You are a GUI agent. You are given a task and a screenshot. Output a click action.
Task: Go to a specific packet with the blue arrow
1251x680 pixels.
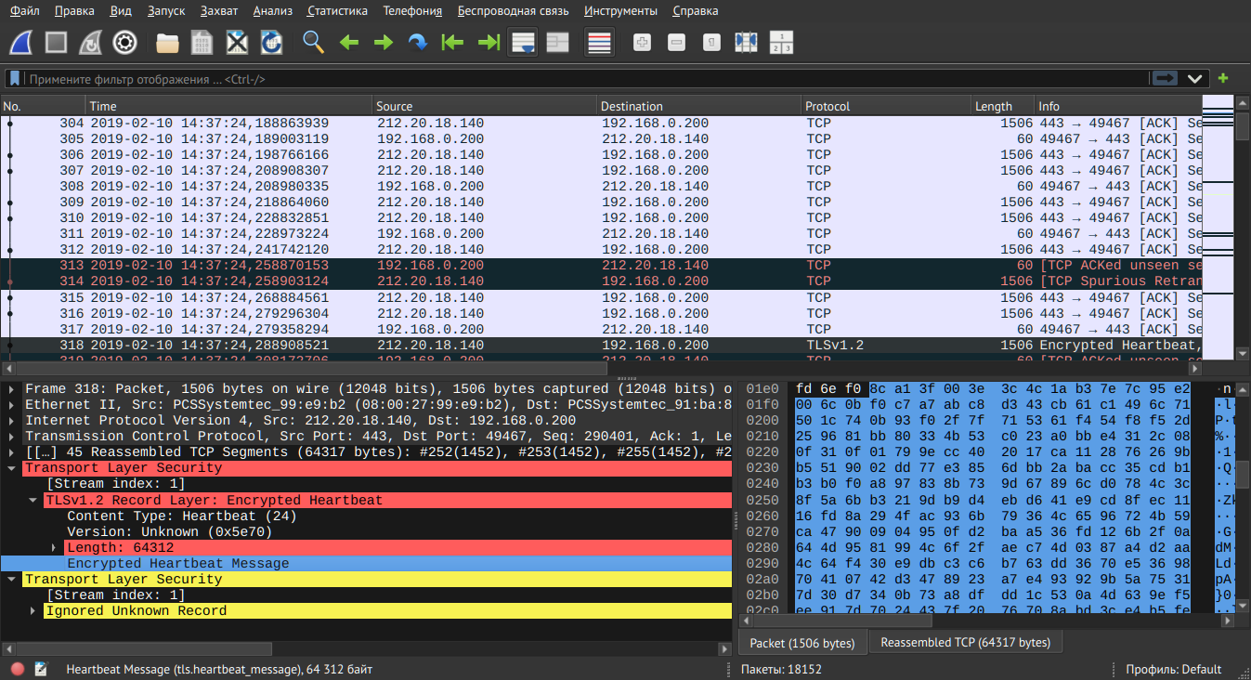pos(417,43)
